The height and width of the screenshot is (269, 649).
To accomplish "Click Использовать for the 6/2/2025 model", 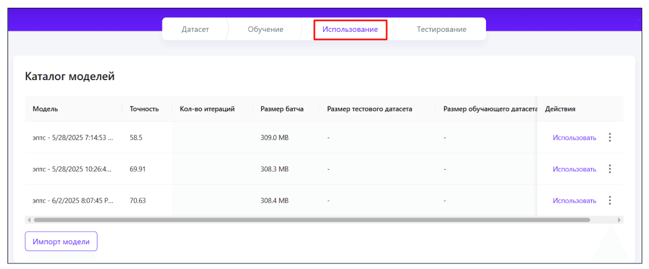I will pos(575,200).
